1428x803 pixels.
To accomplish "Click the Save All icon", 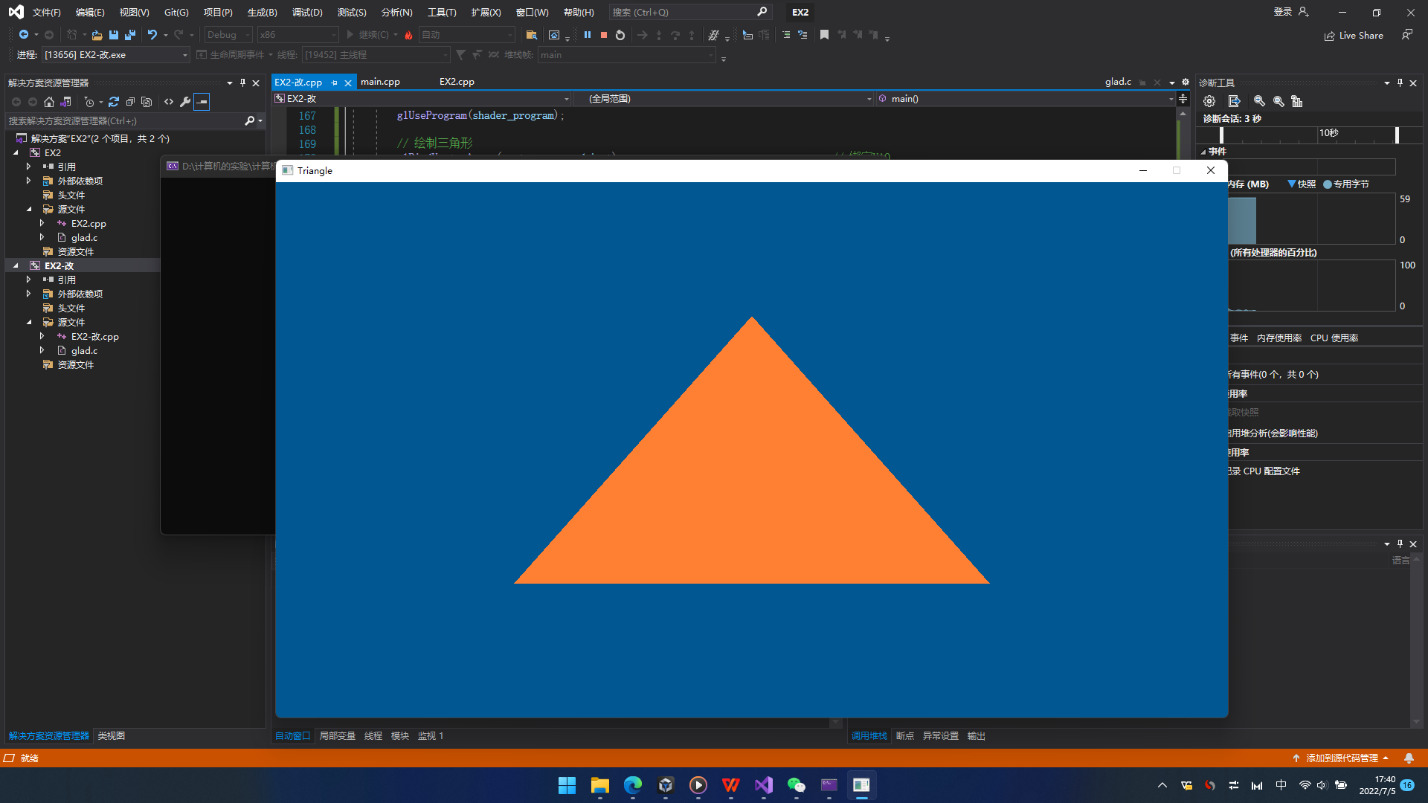I will tap(130, 35).
